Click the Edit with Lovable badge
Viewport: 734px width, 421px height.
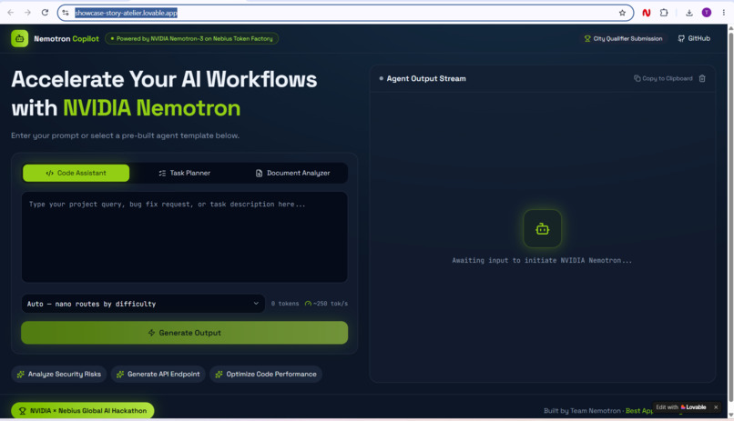coord(680,407)
